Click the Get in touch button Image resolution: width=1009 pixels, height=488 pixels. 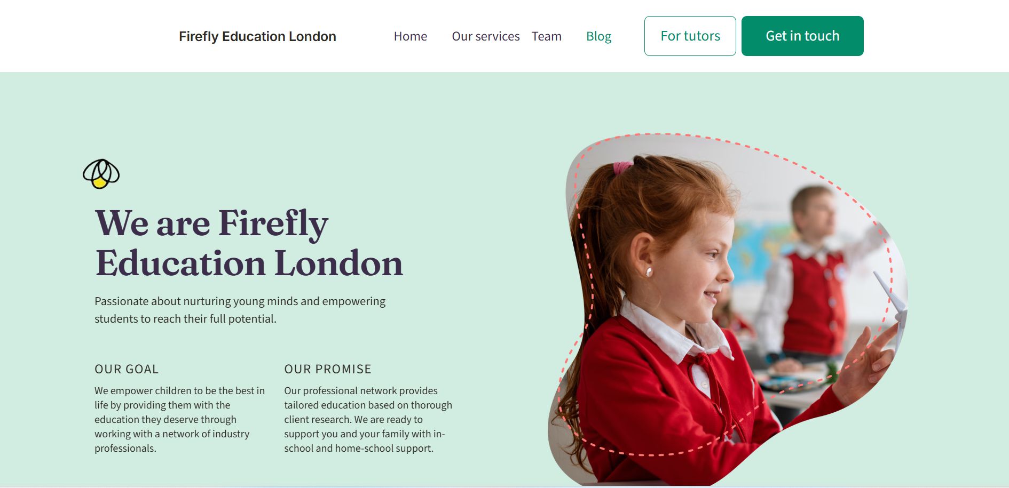tap(802, 36)
